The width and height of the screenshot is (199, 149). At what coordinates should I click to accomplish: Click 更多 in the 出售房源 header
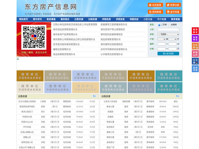95,96
